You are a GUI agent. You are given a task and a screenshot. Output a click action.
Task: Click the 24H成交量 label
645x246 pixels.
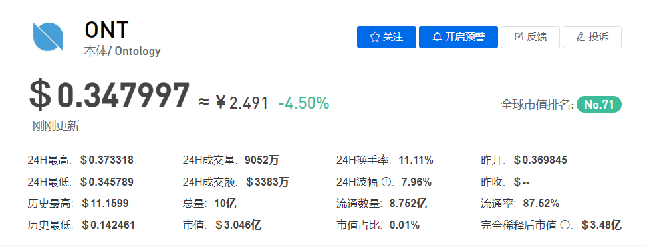tap(211, 160)
